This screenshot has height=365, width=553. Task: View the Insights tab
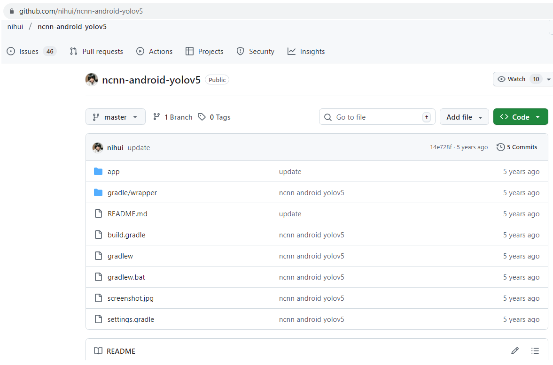tap(306, 52)
